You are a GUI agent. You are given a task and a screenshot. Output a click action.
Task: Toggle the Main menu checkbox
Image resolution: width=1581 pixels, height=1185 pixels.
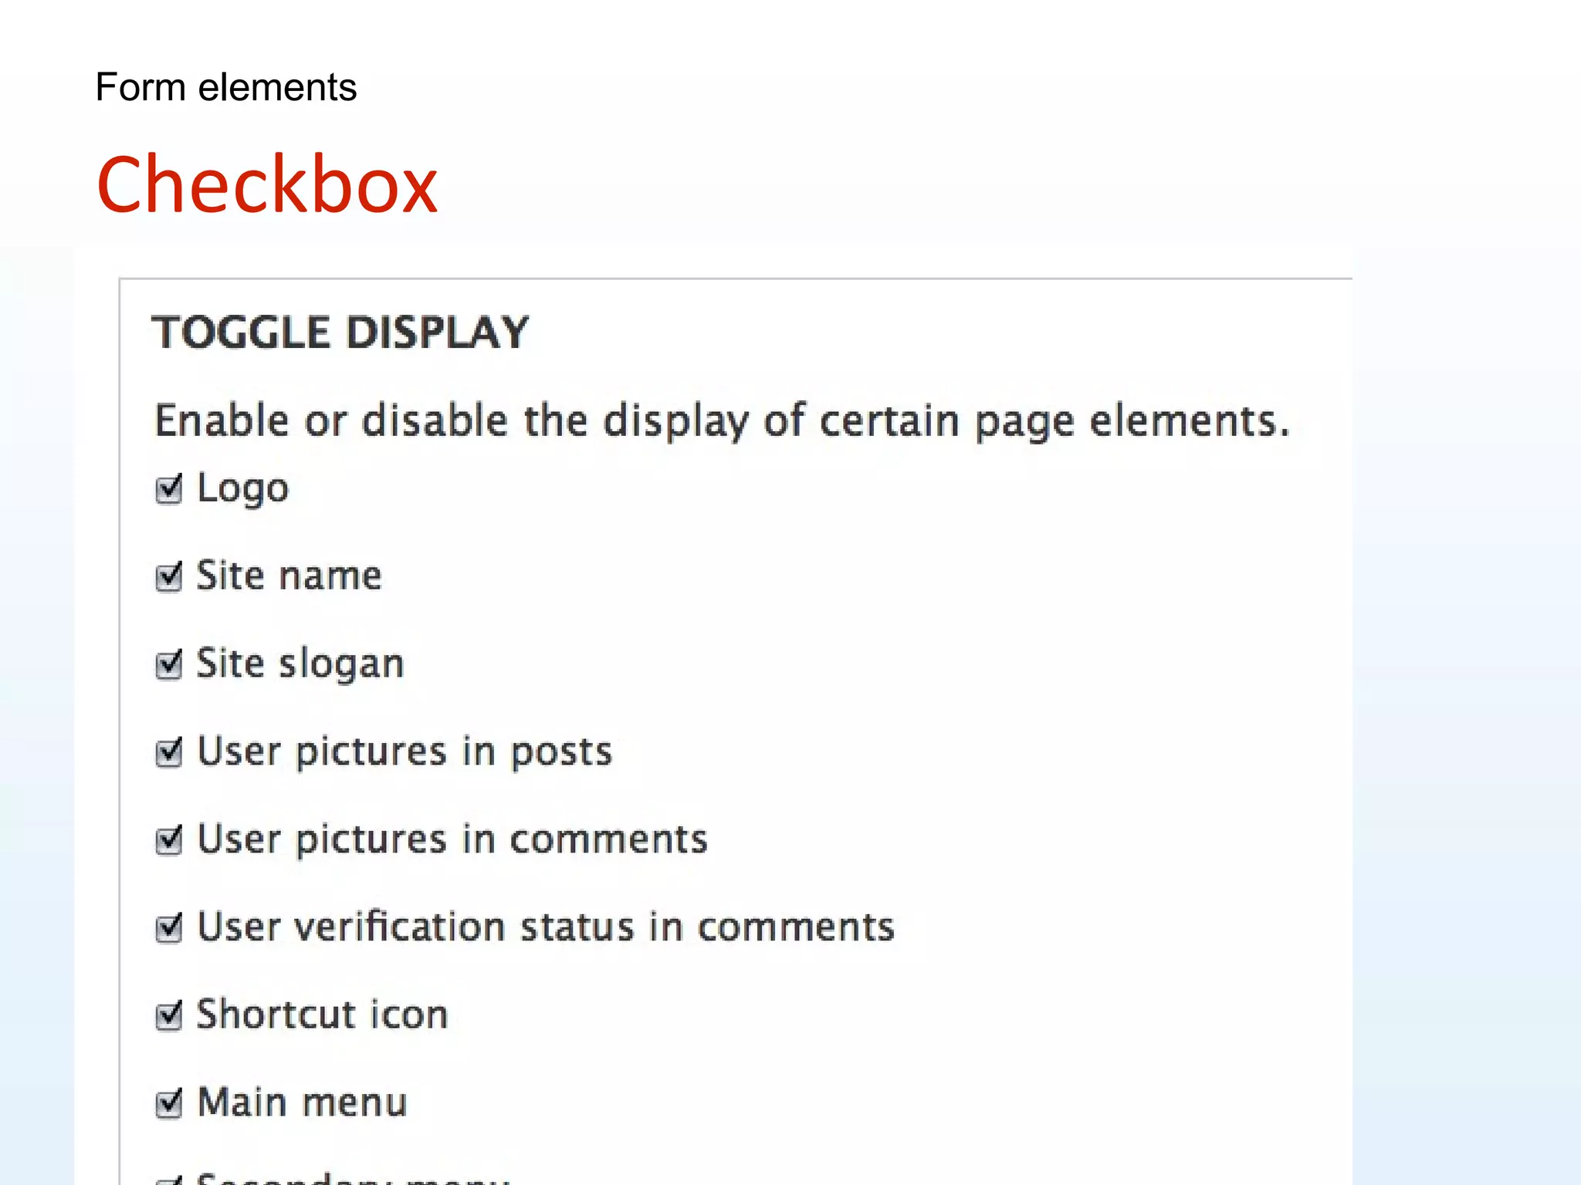click(168, 1102)
